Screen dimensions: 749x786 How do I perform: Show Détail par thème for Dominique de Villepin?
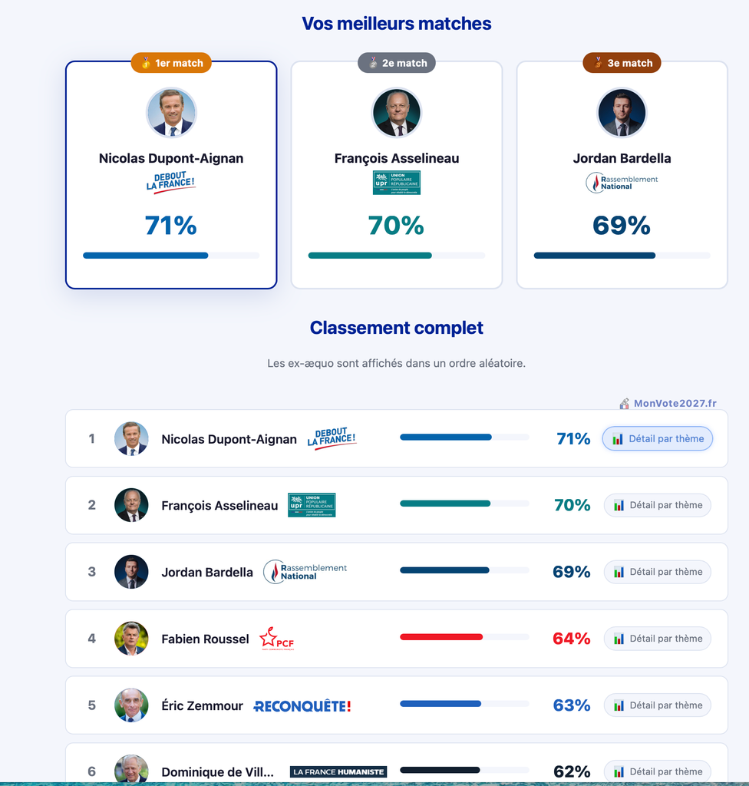pyautogui.click(x=658, y=771)
